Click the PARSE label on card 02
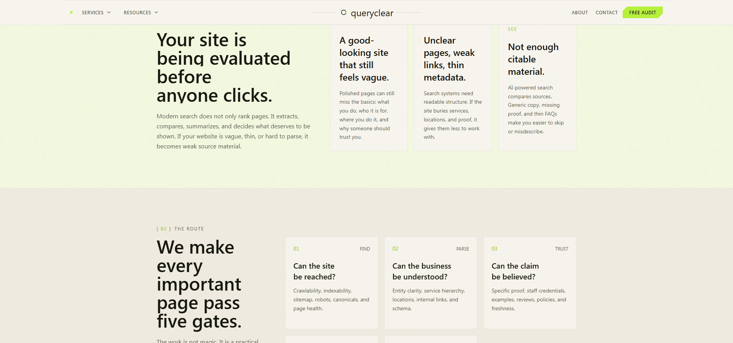This screenshot has height=343, width=733. [463, 249]
